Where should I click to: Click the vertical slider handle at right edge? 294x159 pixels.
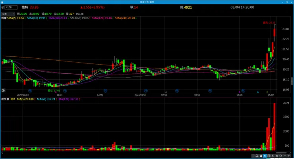(292, 81)
